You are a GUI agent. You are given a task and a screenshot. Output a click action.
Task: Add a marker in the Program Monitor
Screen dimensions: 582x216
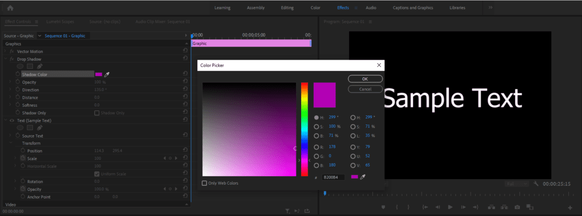(x=384, y=207)
